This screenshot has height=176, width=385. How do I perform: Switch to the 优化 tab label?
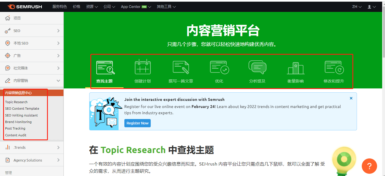[x=219, y=81]
